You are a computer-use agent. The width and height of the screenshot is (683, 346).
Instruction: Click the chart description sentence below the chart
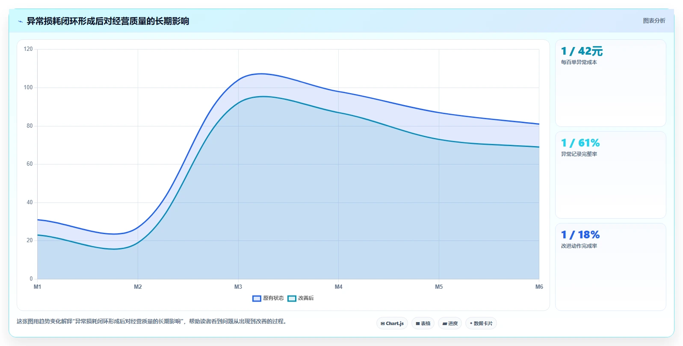(152, 321)
